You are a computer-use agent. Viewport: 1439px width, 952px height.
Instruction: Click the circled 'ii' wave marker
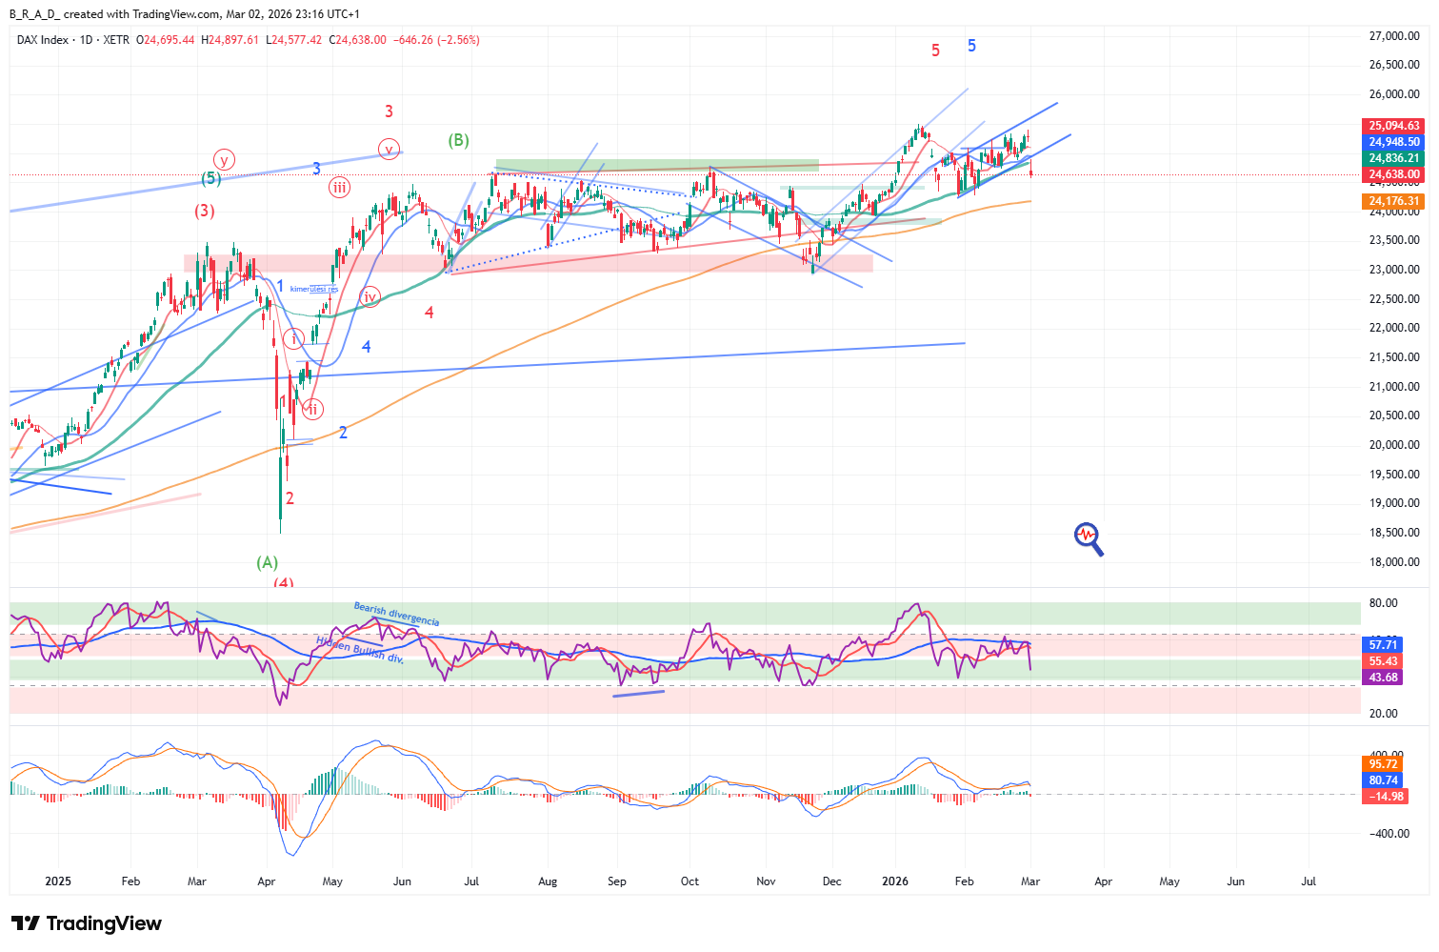coord(312,409)
